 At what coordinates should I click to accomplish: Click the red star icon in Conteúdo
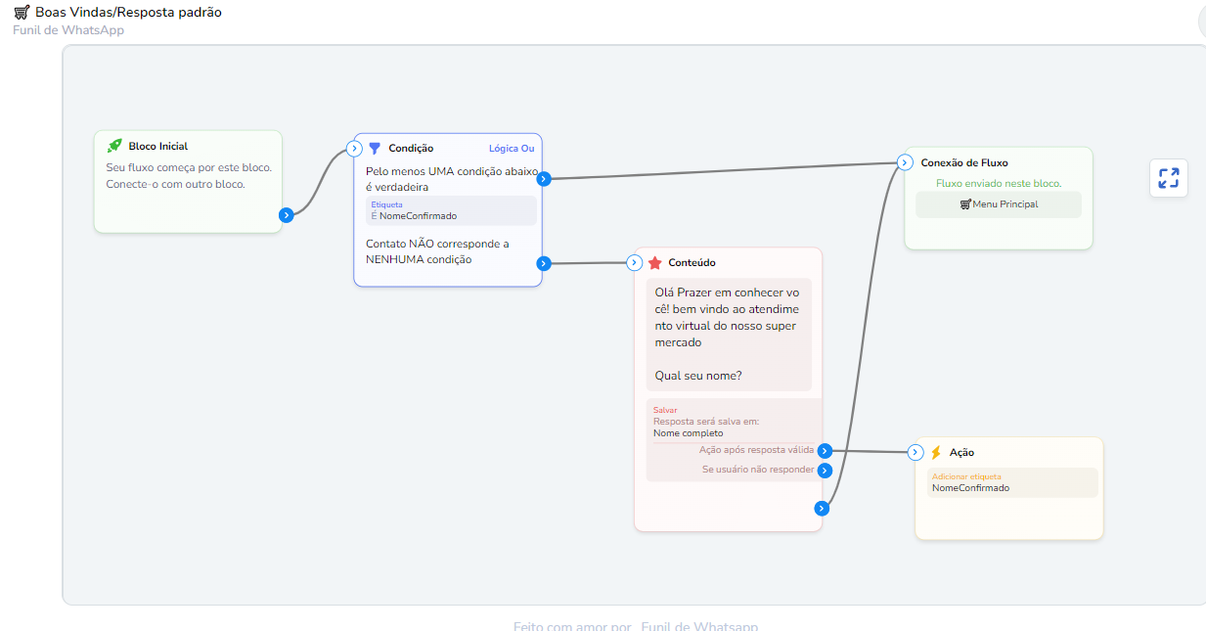(655, 263)
